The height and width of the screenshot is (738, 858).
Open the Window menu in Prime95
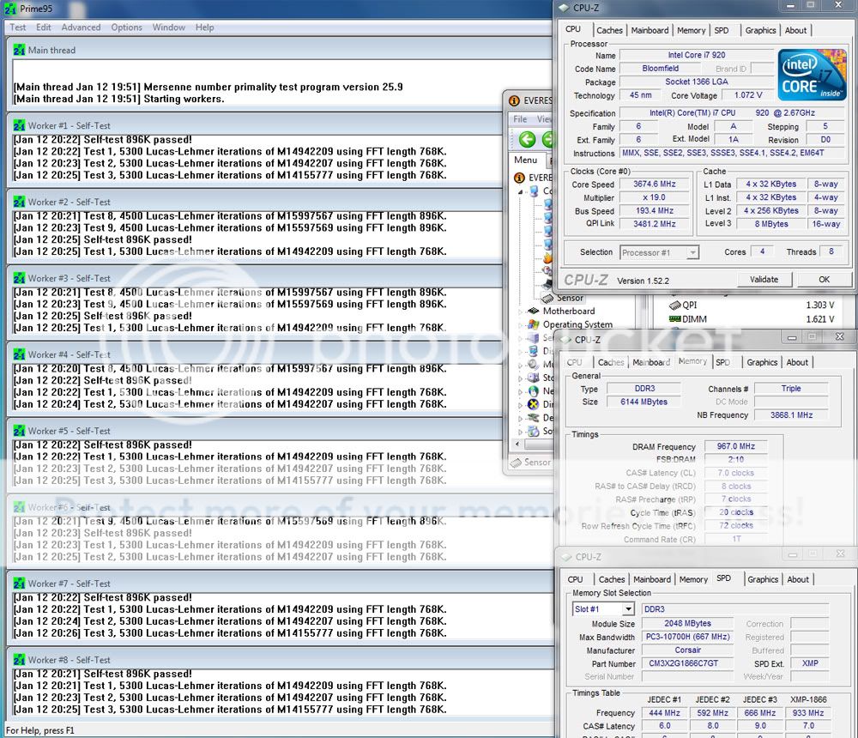click(168, 27)
